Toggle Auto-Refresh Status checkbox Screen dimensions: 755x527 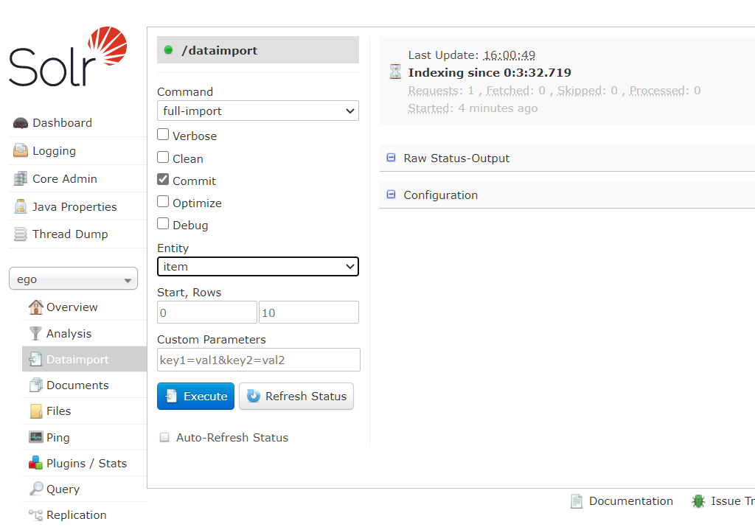point(164,438)
